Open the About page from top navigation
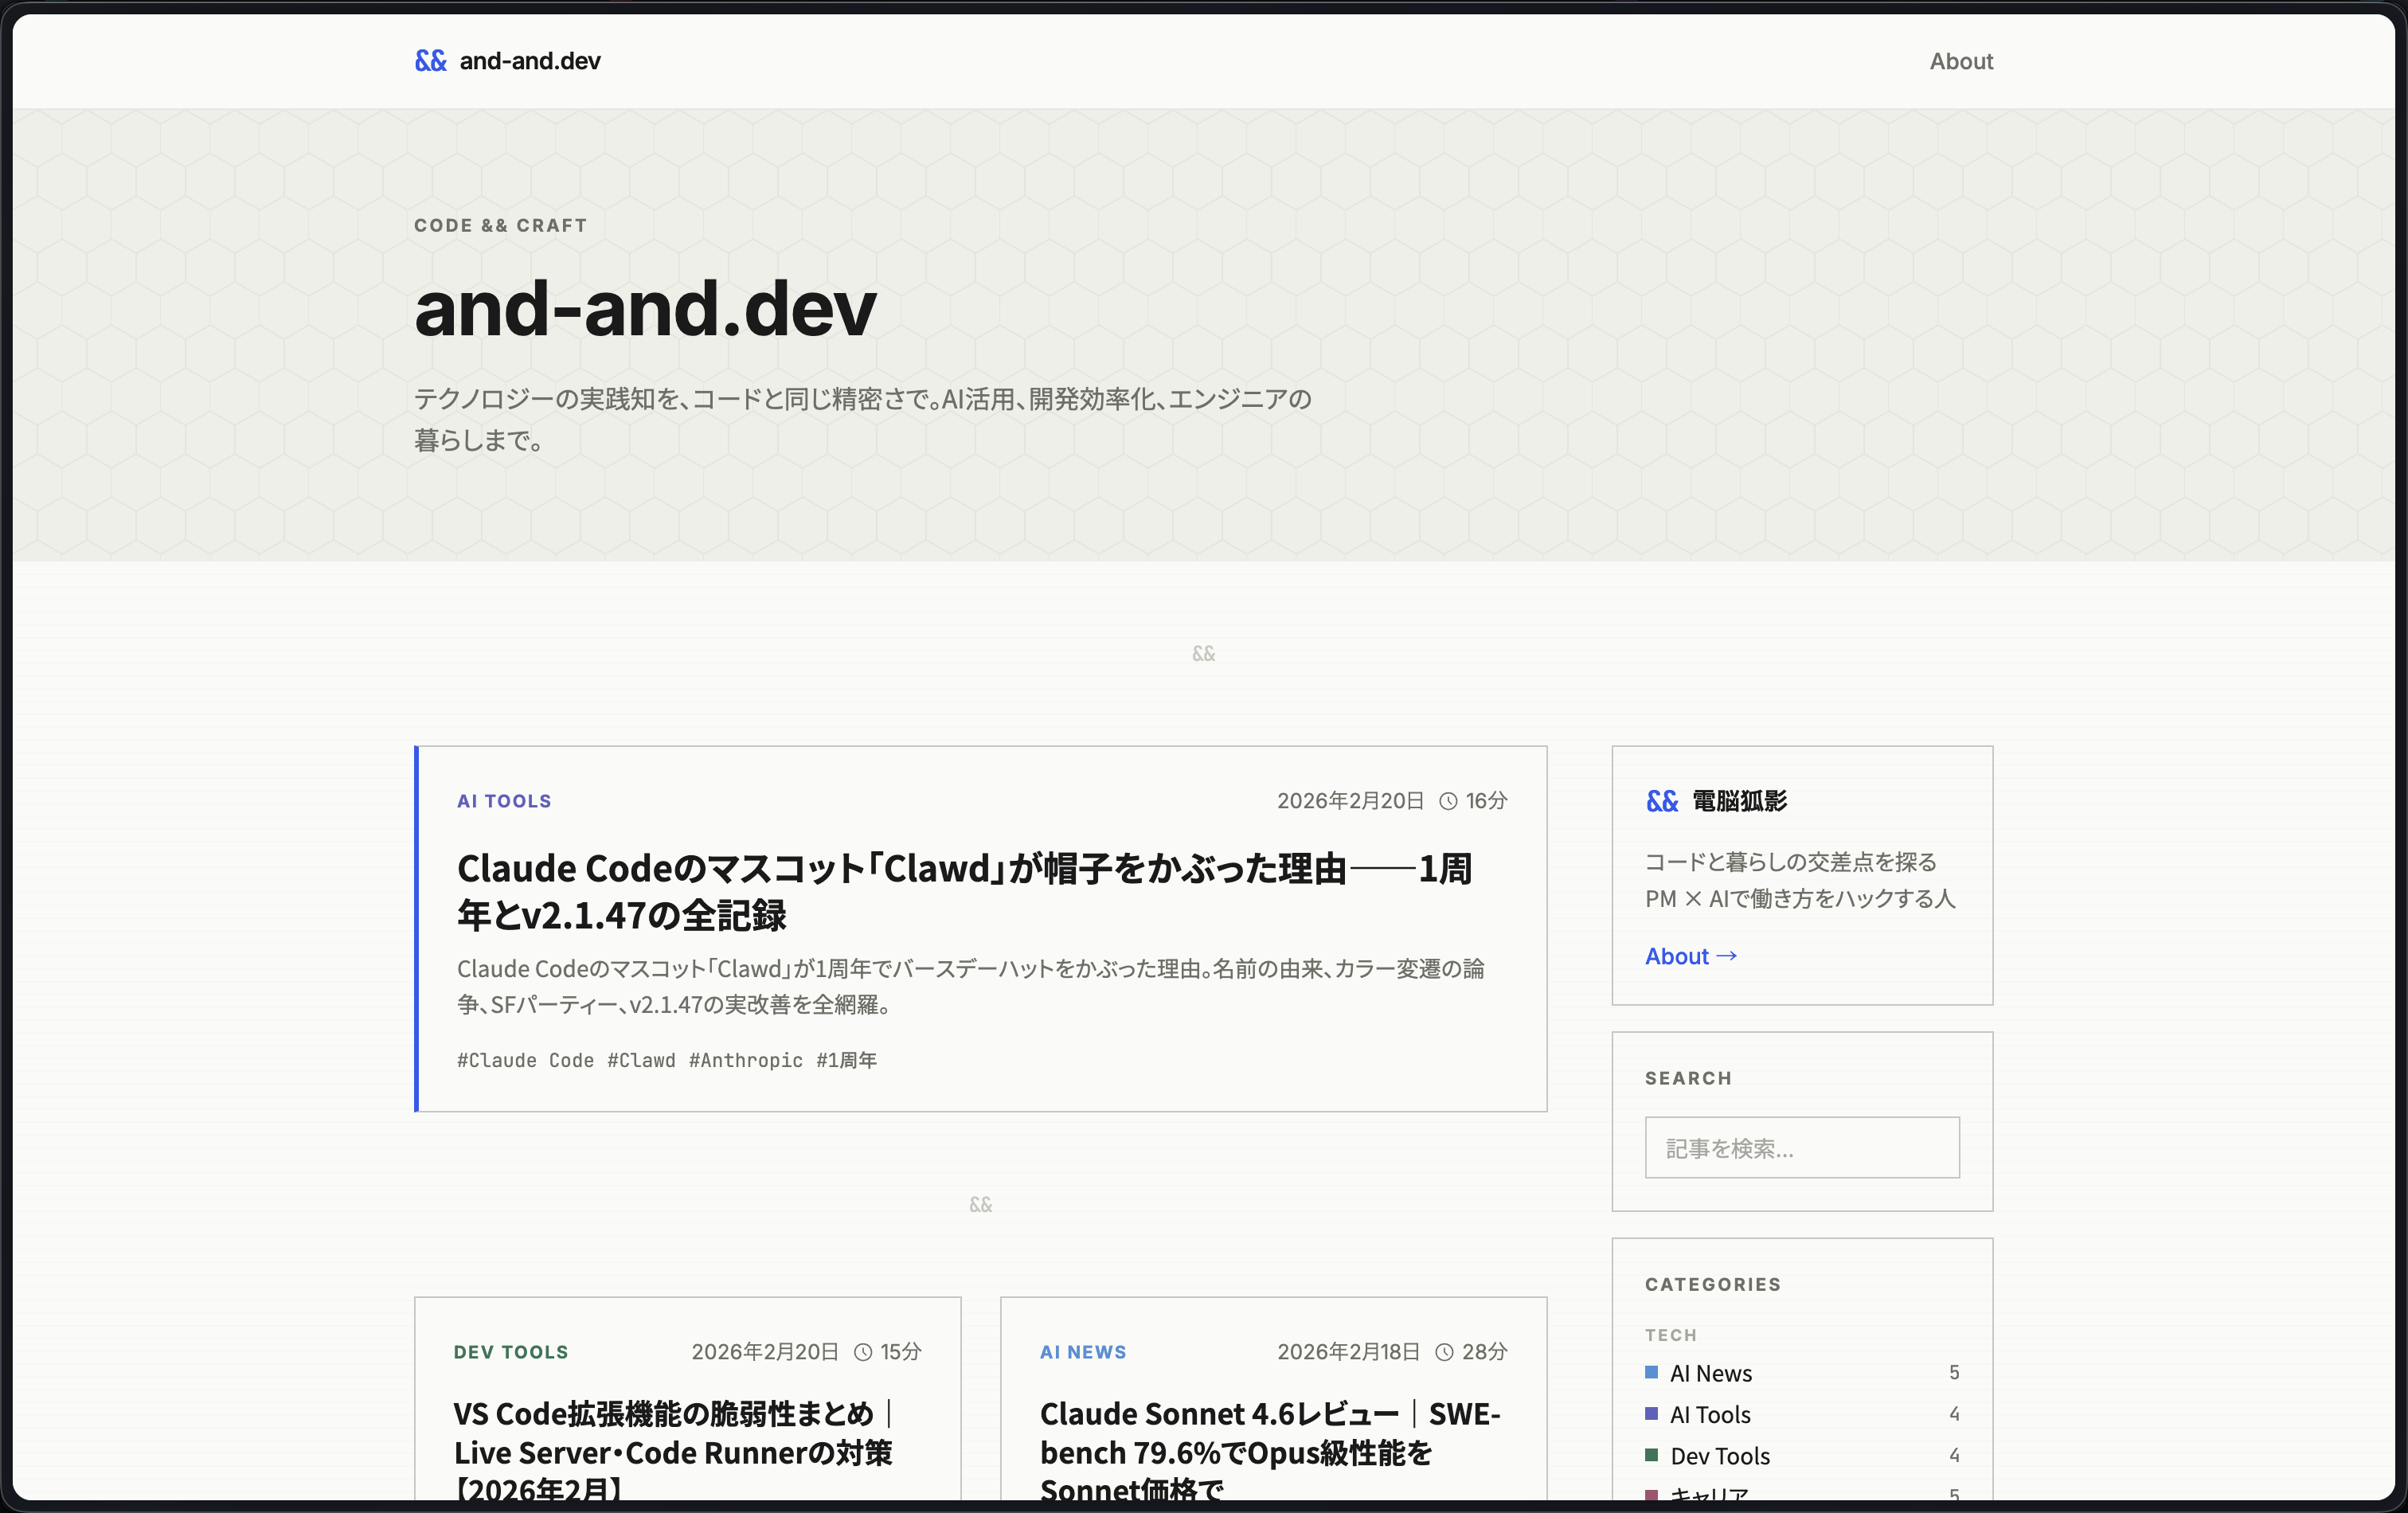The width and height of the screenshot is (2408, 1513). (1960, 60)
